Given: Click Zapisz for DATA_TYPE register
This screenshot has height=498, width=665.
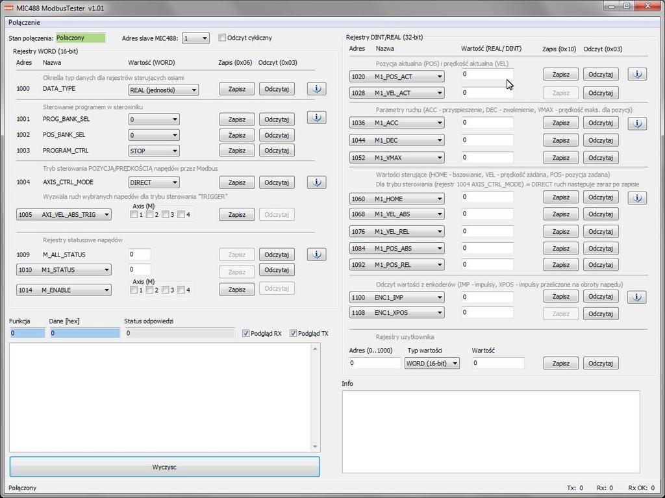Looking at the screenshot, I should coord(236,89).
